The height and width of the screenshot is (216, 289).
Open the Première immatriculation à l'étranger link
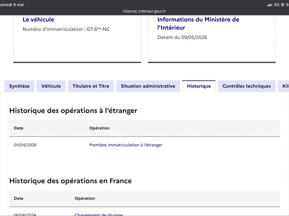click(126, 145)
